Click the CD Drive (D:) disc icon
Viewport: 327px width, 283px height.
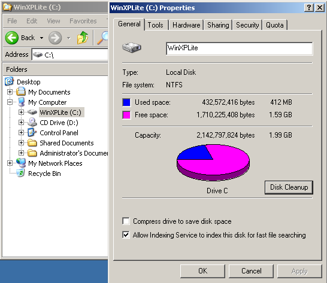(x=32, y=122)
